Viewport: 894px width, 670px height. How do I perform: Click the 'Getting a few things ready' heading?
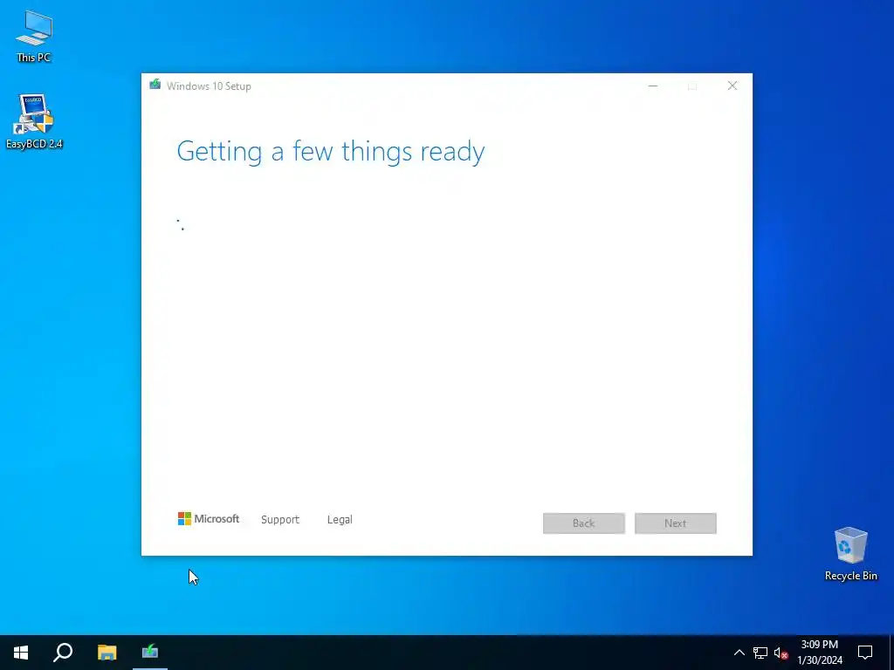331,152
